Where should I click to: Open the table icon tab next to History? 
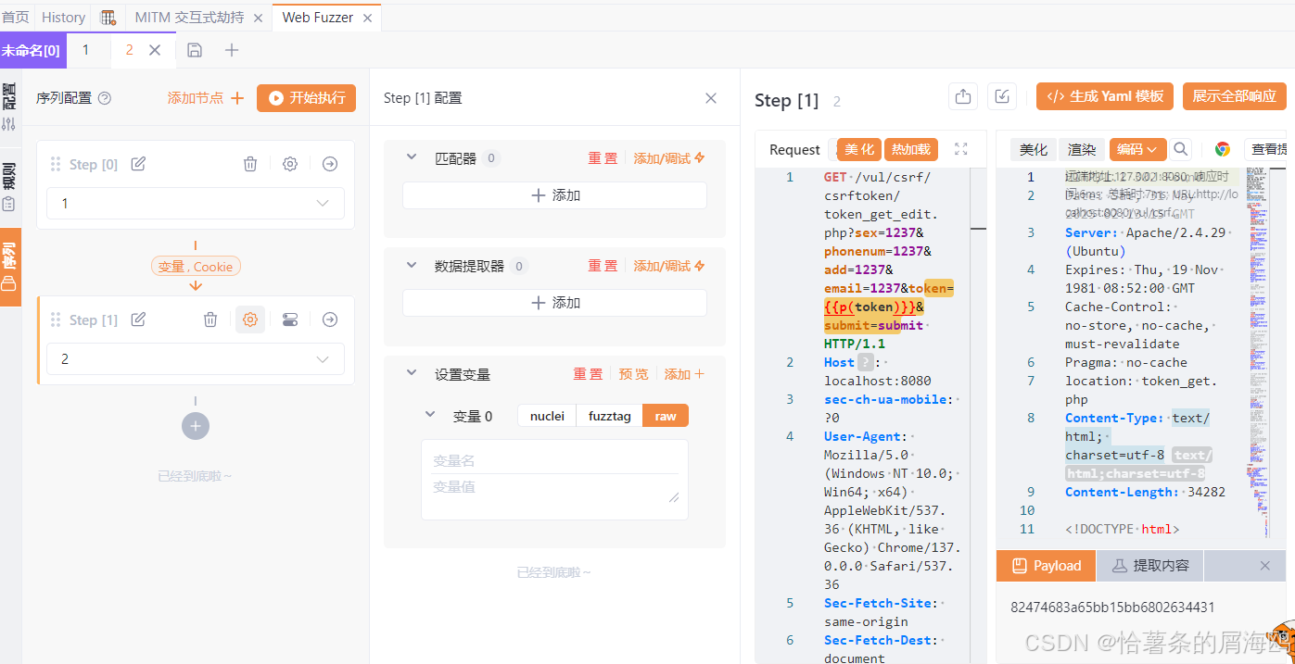pyautogui.click(x=108, y=18)
